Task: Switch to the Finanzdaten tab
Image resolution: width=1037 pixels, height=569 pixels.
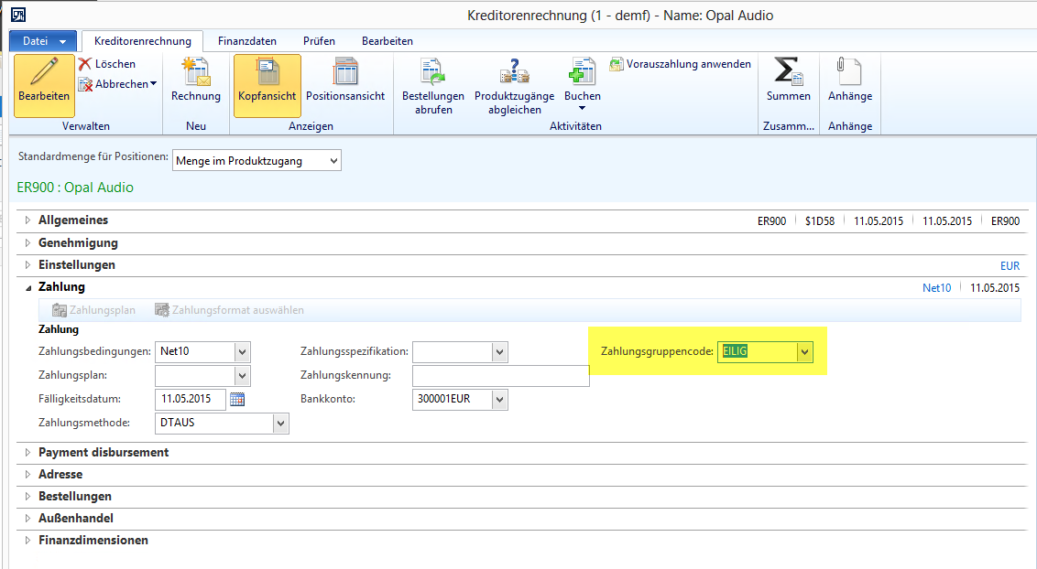Action: pyautogui.click(x=247, y=41)
